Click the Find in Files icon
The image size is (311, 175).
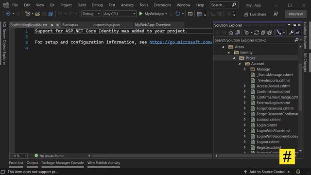coord(190,14)
